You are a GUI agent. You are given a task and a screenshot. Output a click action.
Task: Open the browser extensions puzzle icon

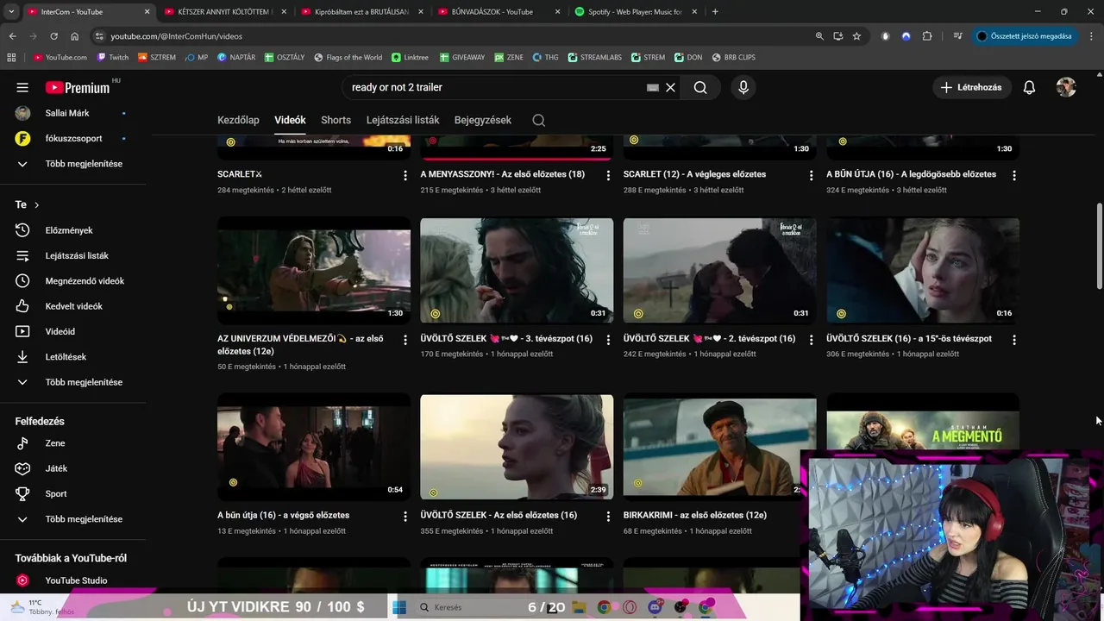click(927, 36)
